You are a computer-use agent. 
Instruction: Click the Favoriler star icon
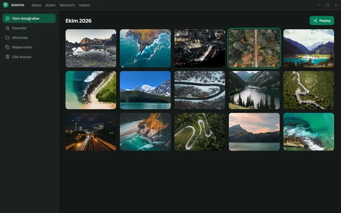[x=7, y=28]
